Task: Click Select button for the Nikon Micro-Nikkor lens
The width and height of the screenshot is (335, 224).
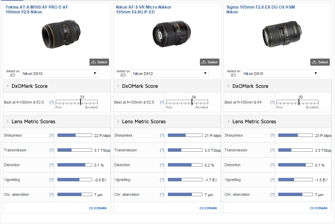Action: coord(209,62)
